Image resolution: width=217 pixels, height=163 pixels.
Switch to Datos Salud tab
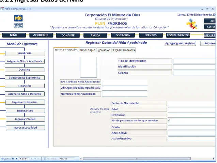(x=88, y=50)
